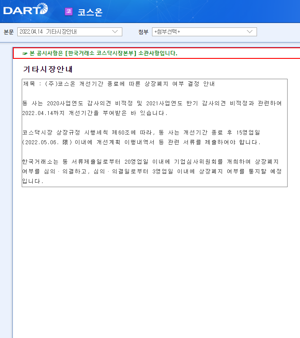Click the 본문 label

pos(8,32)
